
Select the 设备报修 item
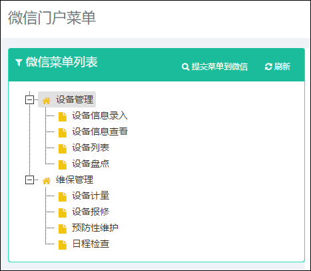91,212
